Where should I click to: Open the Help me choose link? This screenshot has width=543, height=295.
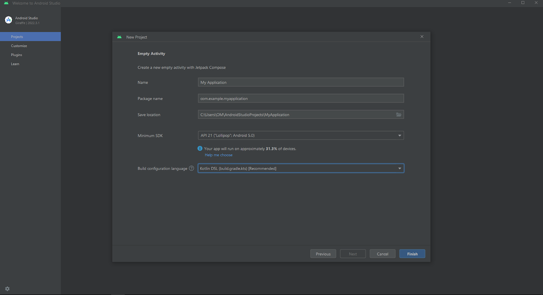(219, 155)
